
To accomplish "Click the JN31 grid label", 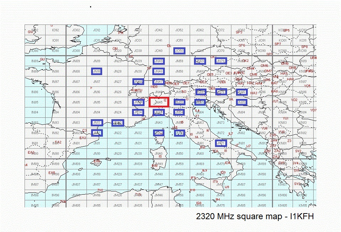I will click(138, 143).
